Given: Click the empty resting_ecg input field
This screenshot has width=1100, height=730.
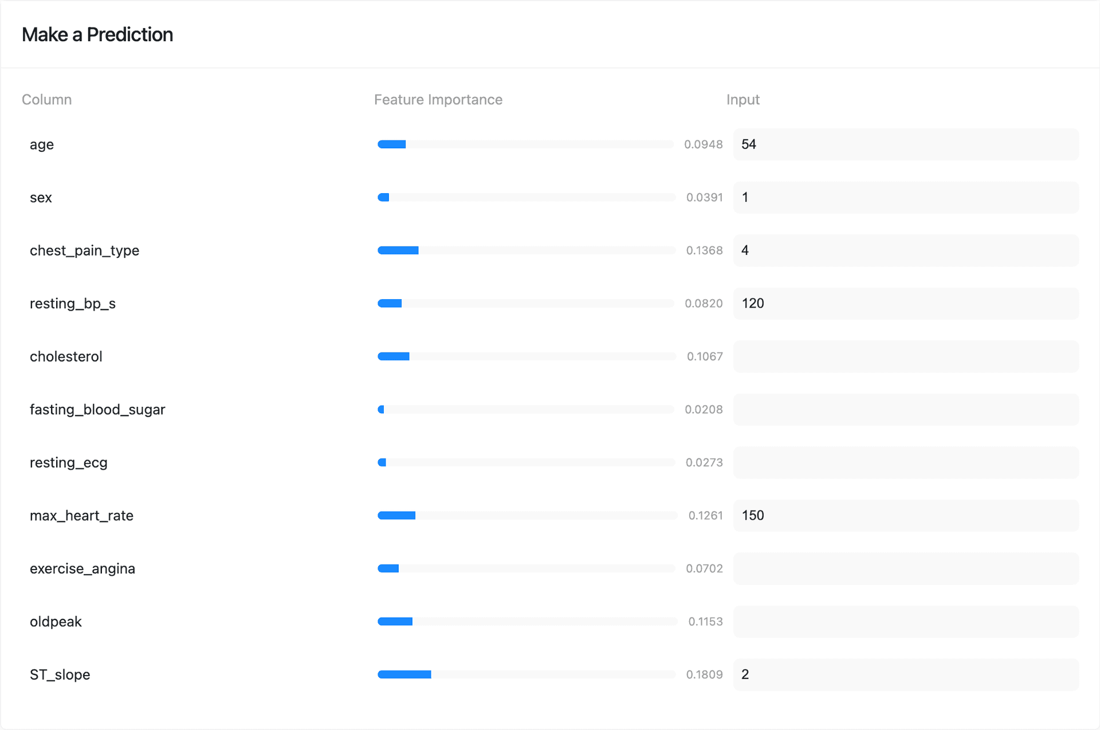Looking at the screenshot, I should tap(905, 462).
